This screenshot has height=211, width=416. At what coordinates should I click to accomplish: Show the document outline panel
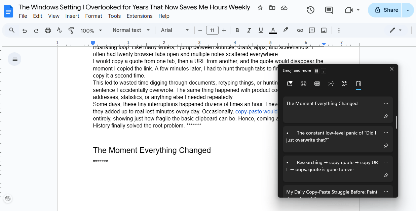[x=14, y=59]
